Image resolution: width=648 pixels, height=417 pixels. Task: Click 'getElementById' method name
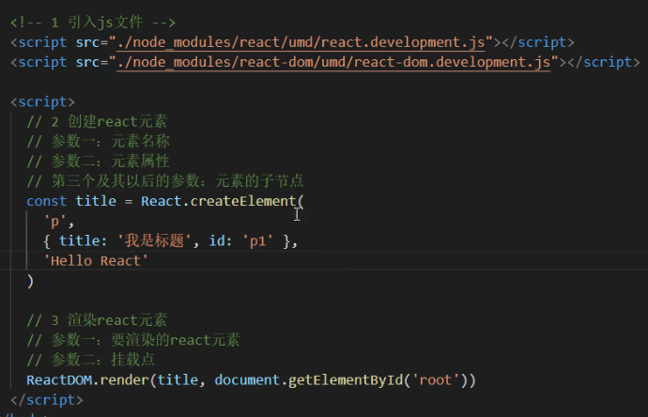click(346, 380)
